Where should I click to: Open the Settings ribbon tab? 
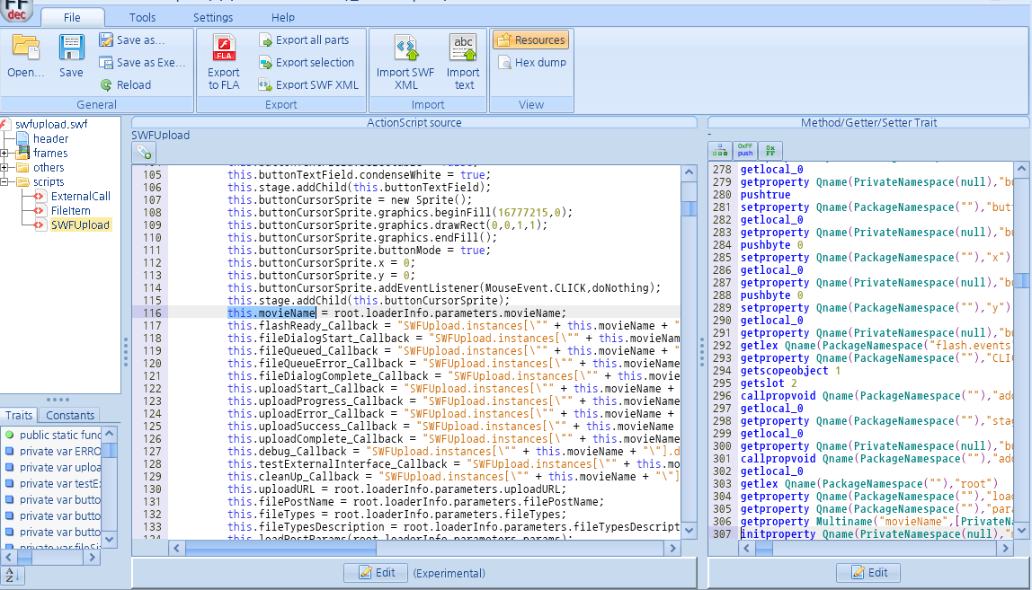212,17
